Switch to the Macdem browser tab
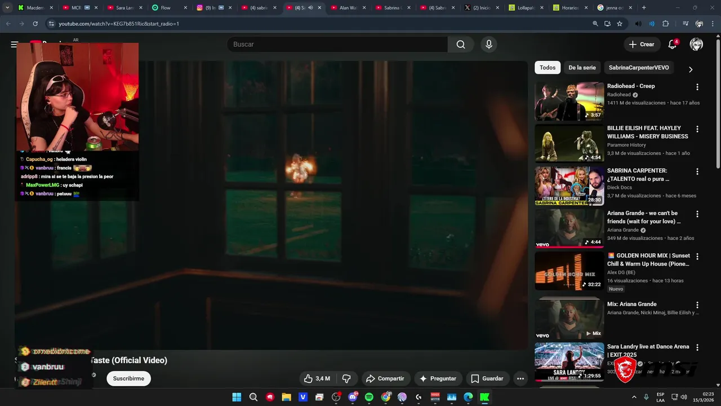This screenshot has height=406, width=721. (35, 8)
